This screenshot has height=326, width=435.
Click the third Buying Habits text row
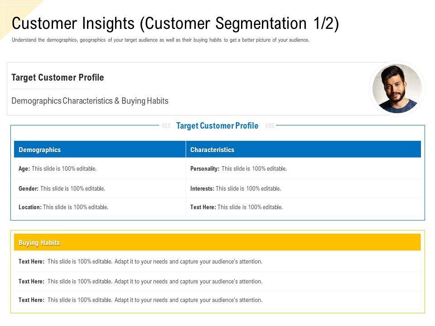pos(140,300)
